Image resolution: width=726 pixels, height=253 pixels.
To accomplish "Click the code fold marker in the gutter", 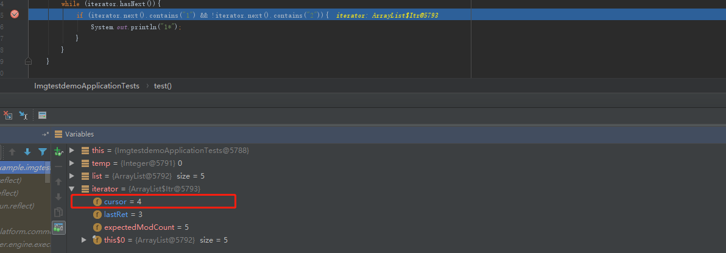I will (28, 61).
